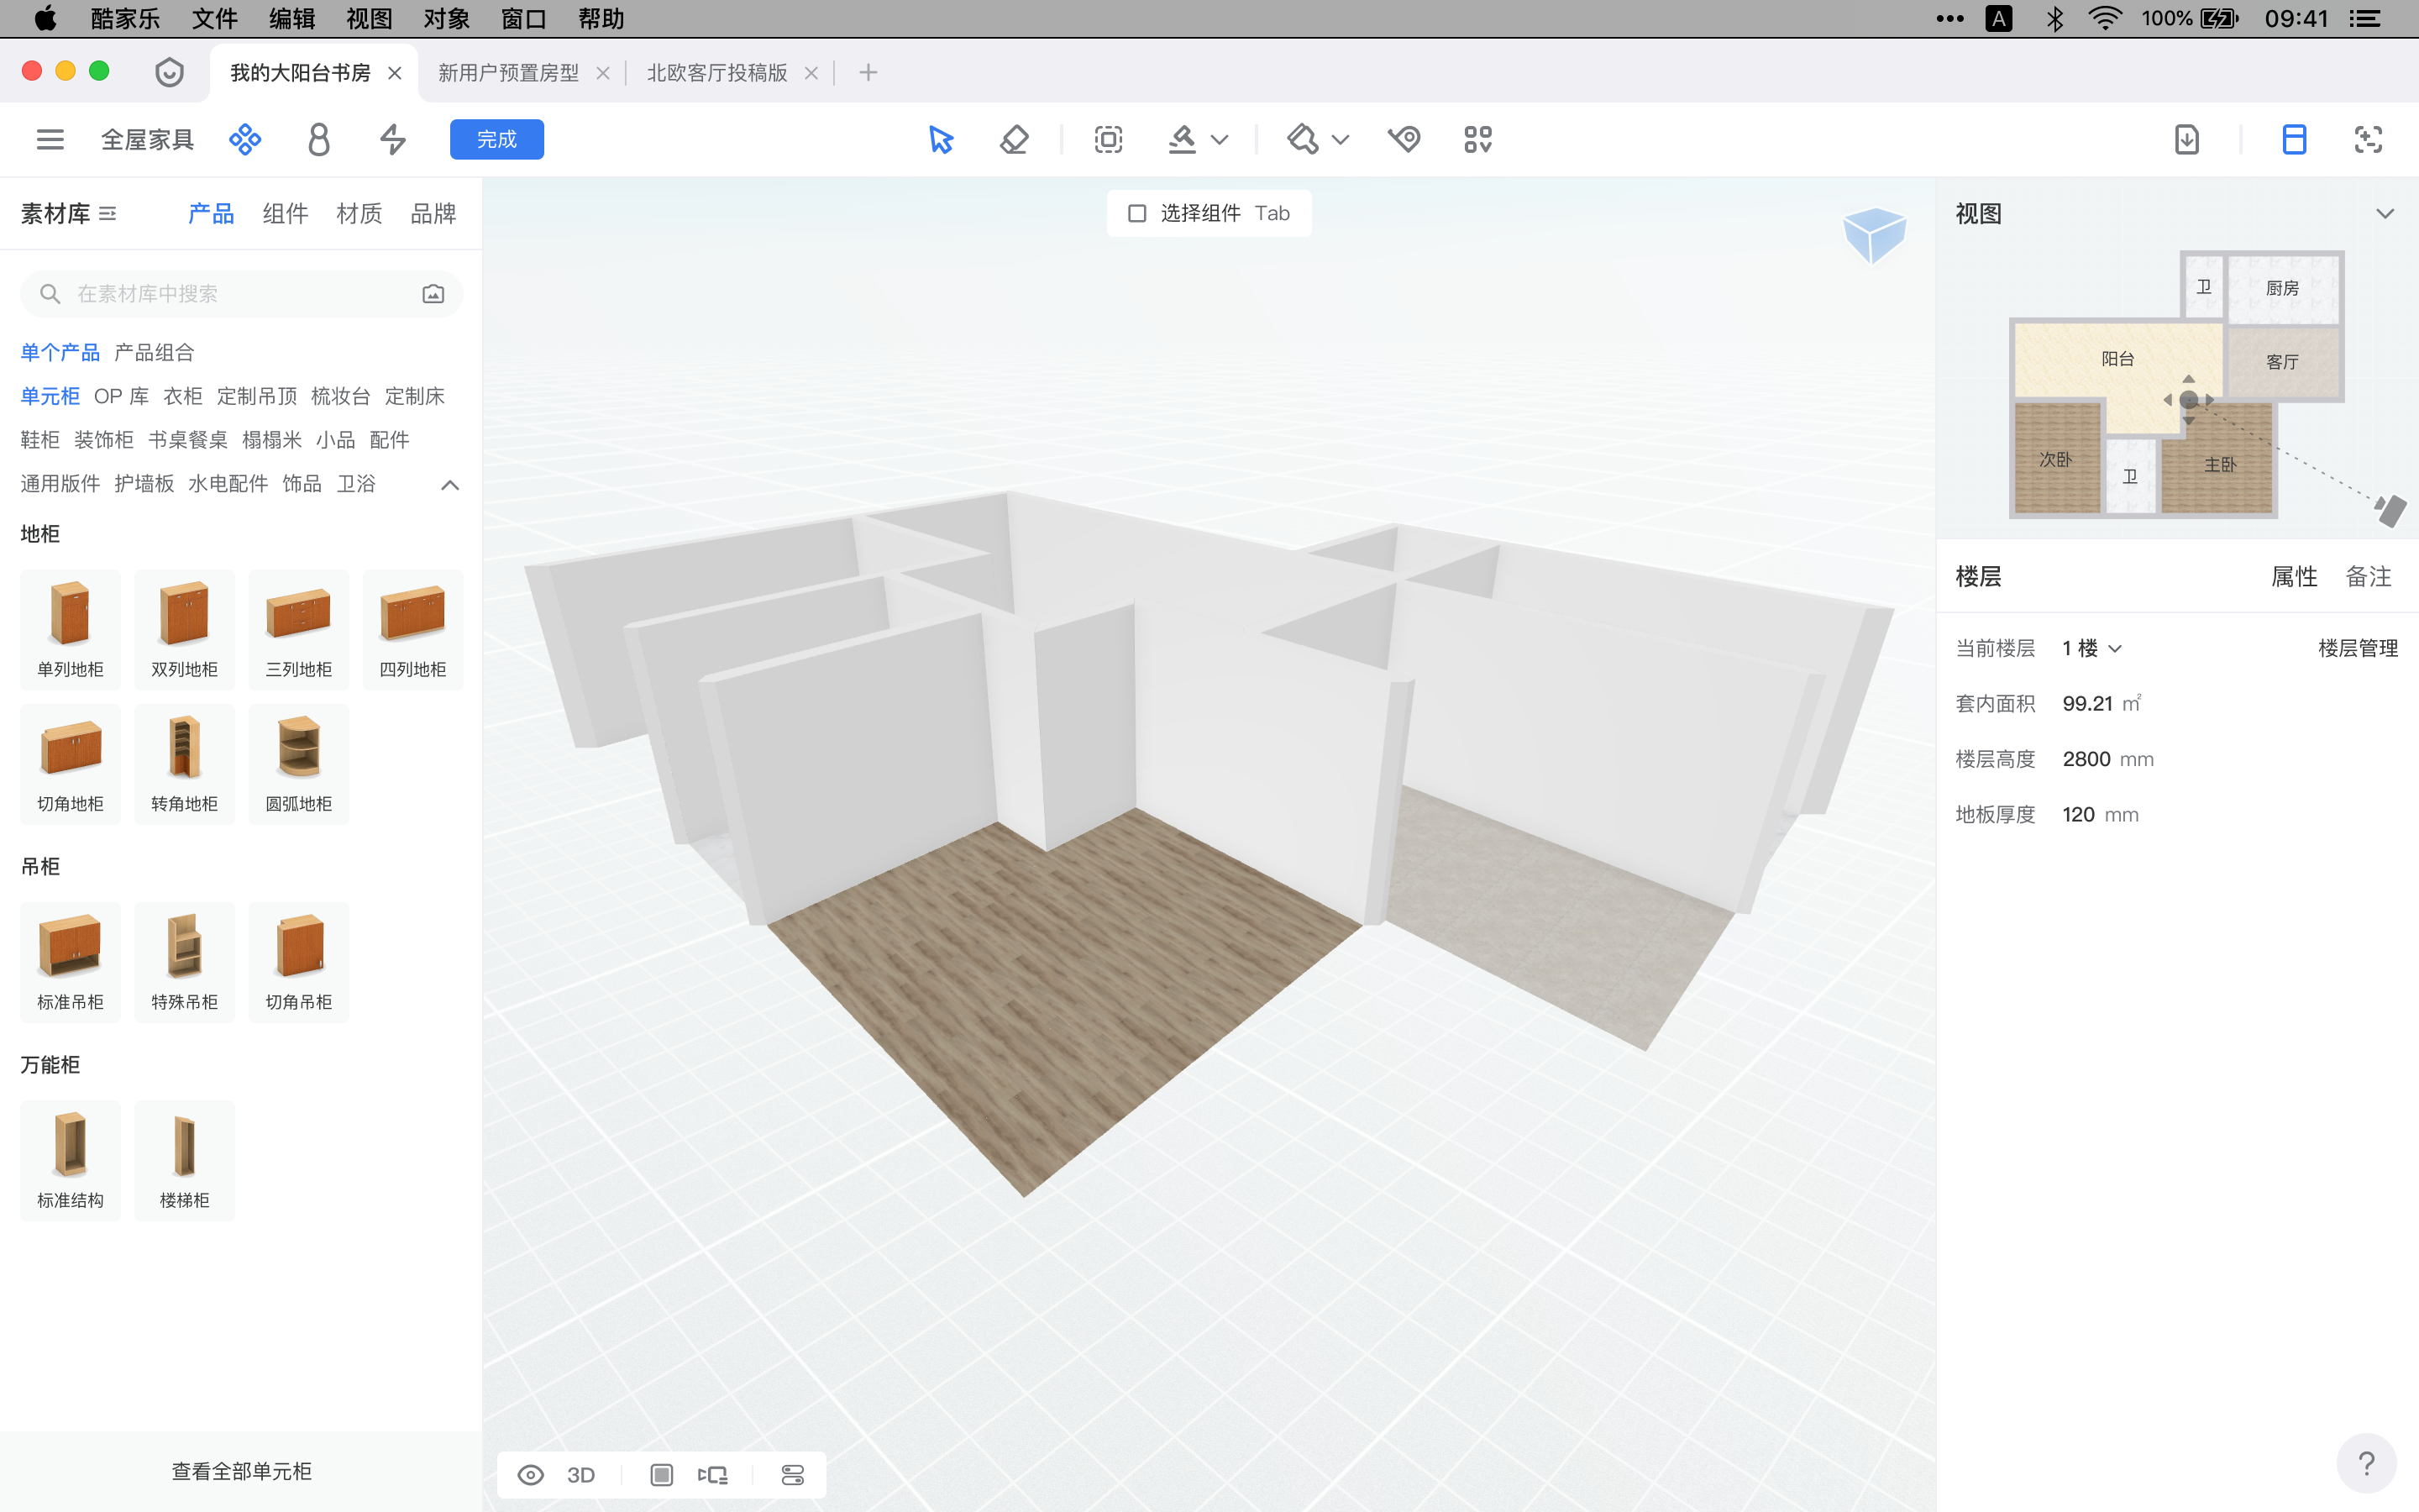Click the blue four-diamond module icon
This screenshot has height=1512, width=2419.
[x=245, y=139]
